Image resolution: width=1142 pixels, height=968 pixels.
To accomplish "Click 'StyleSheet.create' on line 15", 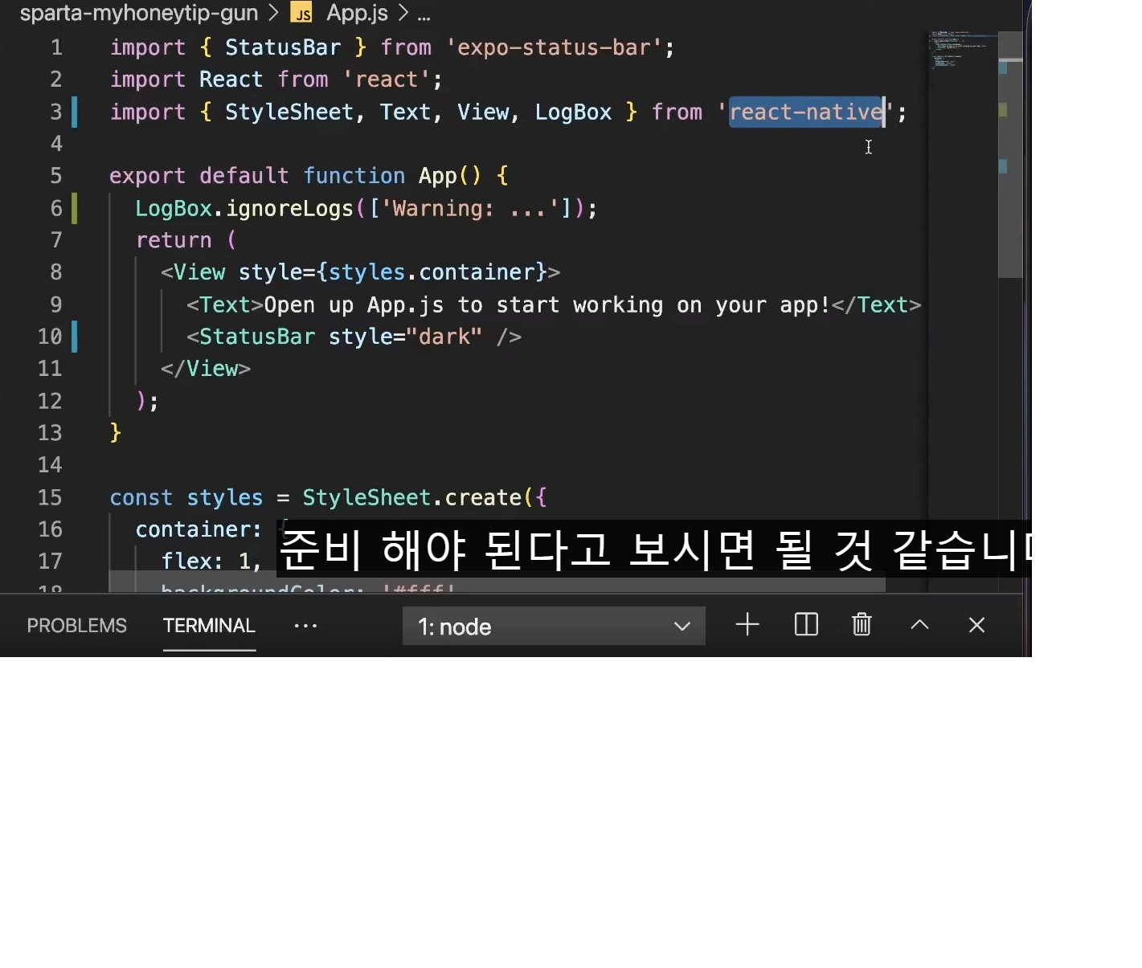I will click(x=412, y=497).
